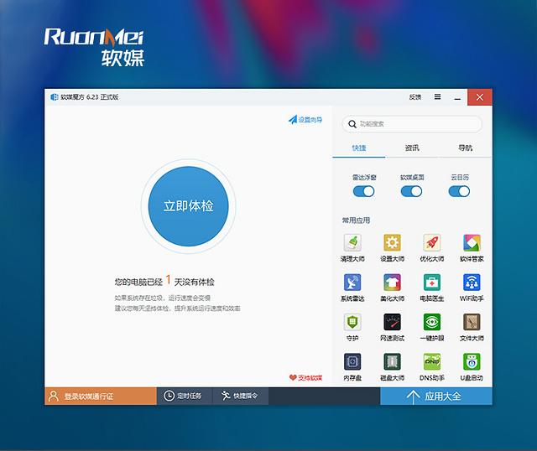
Task: Click the 立即体检 round button
Action: tap(188, 206)
